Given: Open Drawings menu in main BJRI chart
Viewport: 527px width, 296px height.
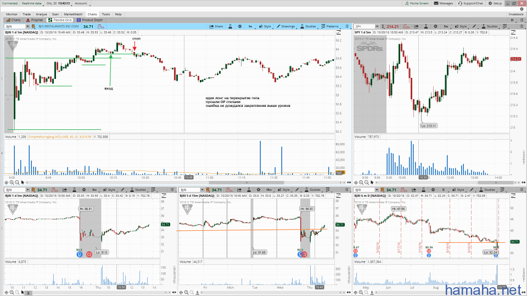Looking at the screenshot, I should (x=285, y=26).
